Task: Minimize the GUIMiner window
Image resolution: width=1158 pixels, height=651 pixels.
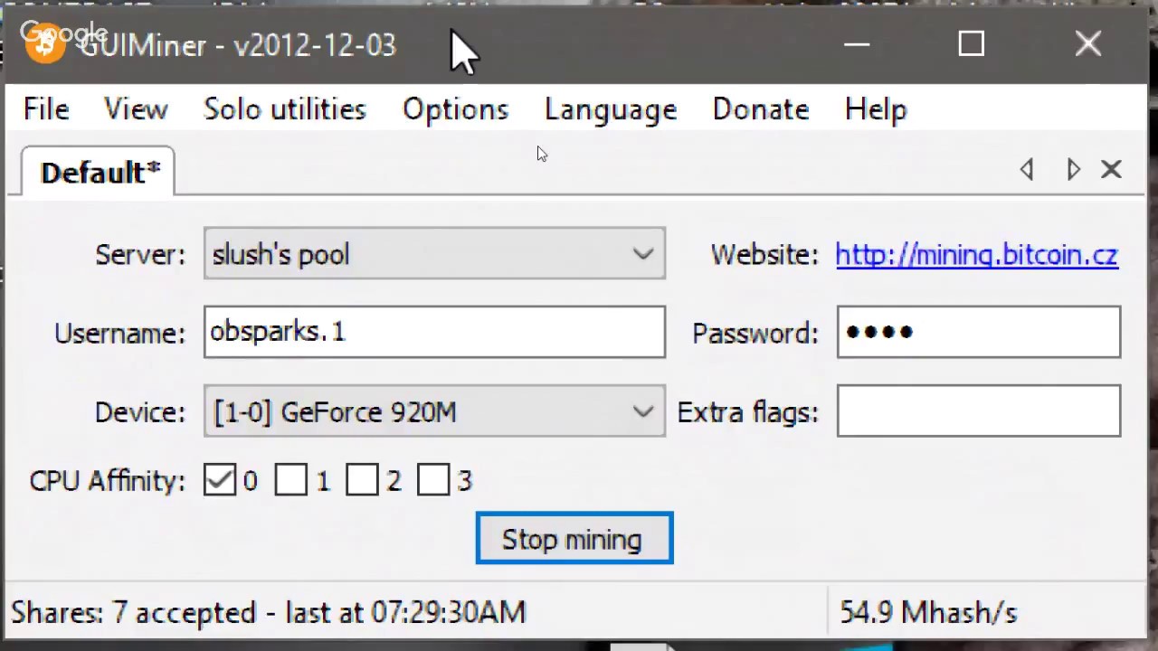Action: [x=856, y=44]
